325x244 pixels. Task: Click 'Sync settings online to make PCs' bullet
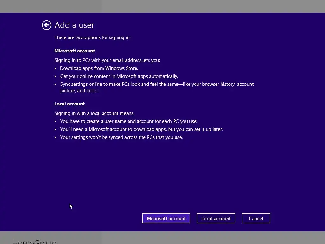(x=157, y=87)
